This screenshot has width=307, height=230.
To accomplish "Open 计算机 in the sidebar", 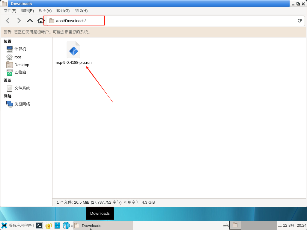I will point(20,49).
